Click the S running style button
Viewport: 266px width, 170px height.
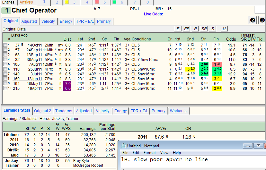[x=213, y=29]
